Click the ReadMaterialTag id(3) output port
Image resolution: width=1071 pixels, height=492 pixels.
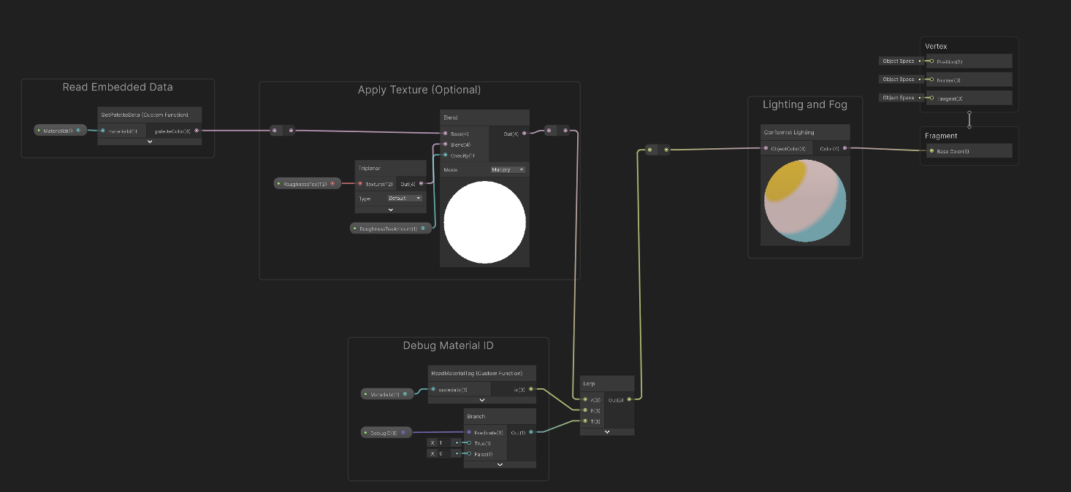tap(531, 389)
